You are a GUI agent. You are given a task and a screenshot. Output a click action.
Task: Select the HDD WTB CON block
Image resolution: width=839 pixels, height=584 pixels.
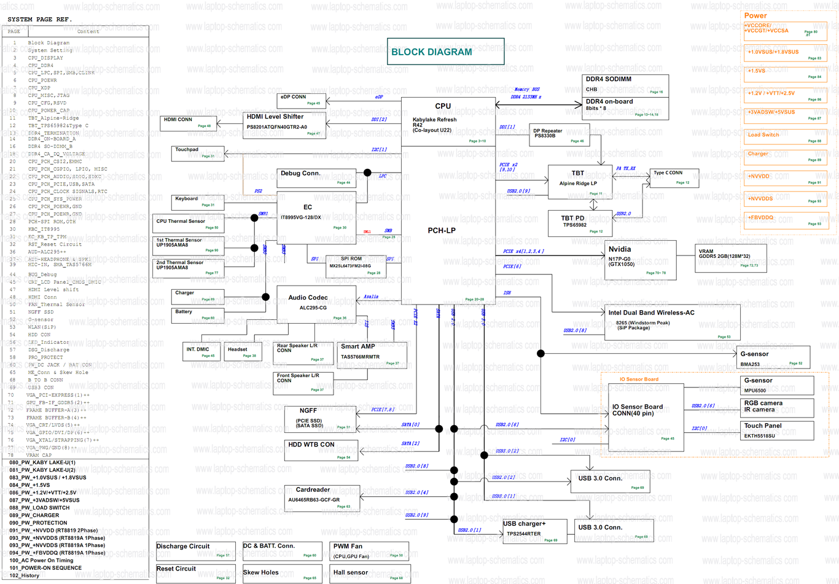(x=321, y=450)
